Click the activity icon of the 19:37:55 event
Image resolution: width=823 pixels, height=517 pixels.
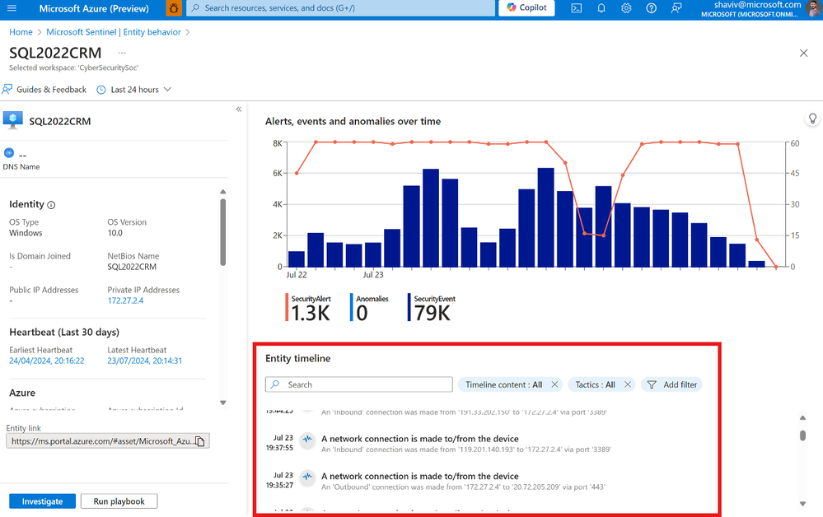307,439
